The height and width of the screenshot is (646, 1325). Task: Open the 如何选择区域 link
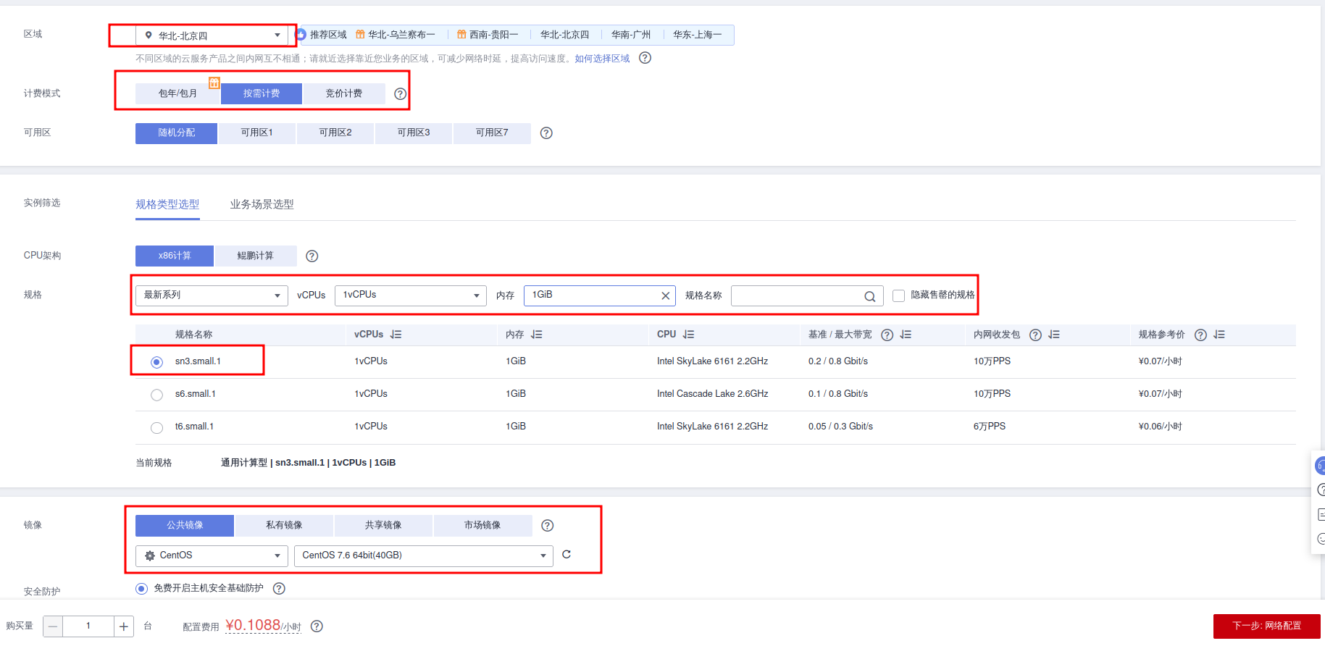602,59
